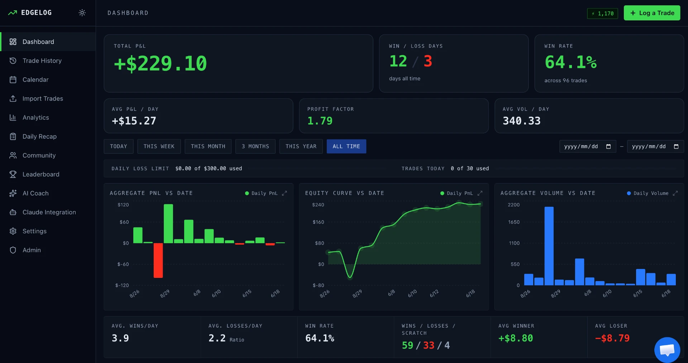688x363 pixels.
Task: Select the This Year time range tab
Action: [x=301, y=147]
